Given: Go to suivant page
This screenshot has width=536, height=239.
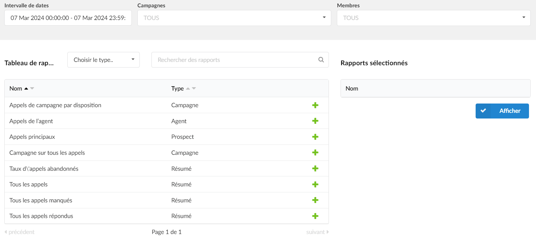Looking at the screenshot, I should 318,232.
